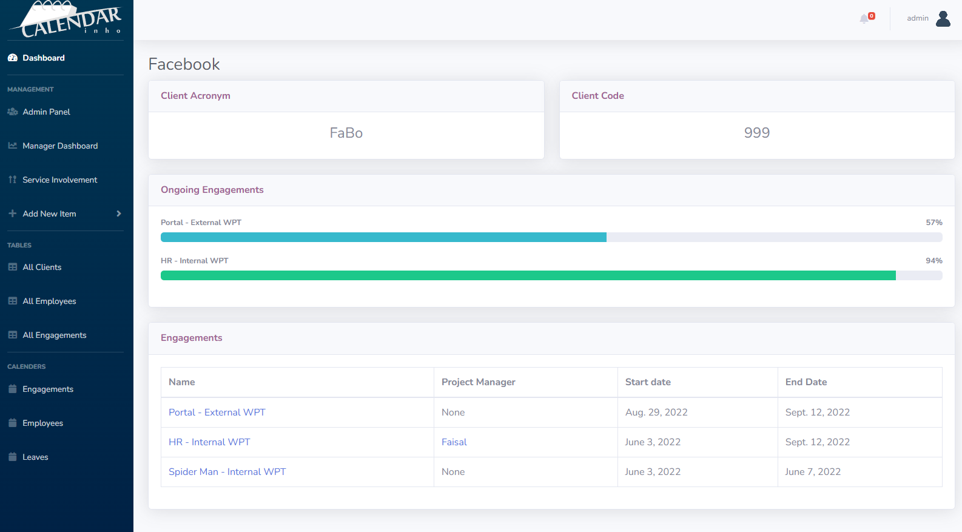Open Service Involvement menu item
The height and width of the screenshot is (532, 962).
(x=59, y=180)
